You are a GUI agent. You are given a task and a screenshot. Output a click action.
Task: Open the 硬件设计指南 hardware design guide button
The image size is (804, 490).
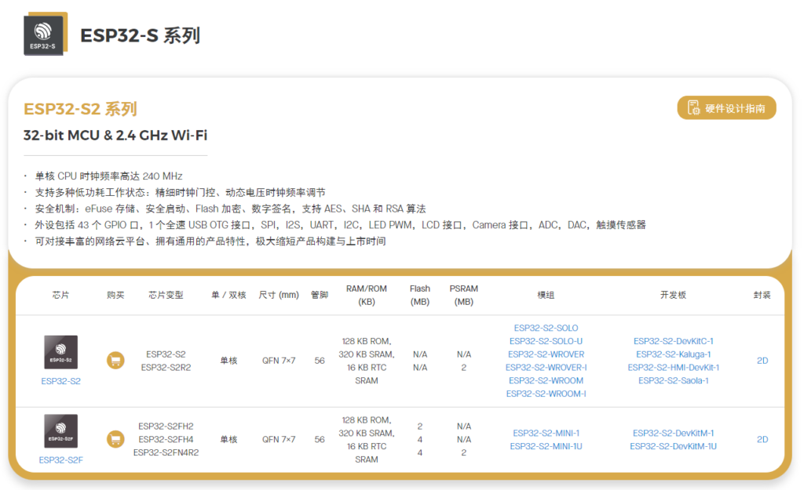point(726,108)
